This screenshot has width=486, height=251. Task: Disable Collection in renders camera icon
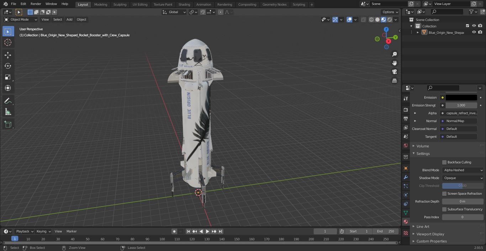480,26
